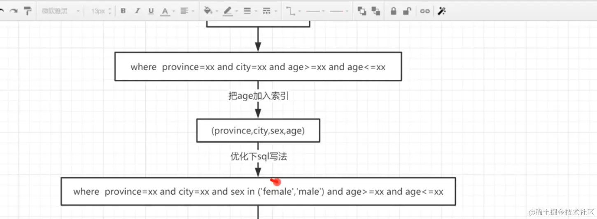Screen dimensions: 597x219
Task: Open the end arrow style dropdown
Action: point(339,11)
